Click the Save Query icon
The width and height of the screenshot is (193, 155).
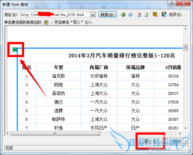coord(164,14)
